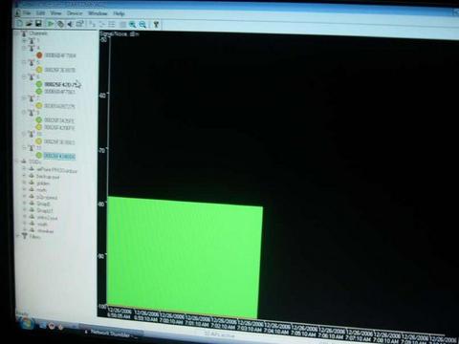Click the Windows Start orb

[x=26, y=324]
